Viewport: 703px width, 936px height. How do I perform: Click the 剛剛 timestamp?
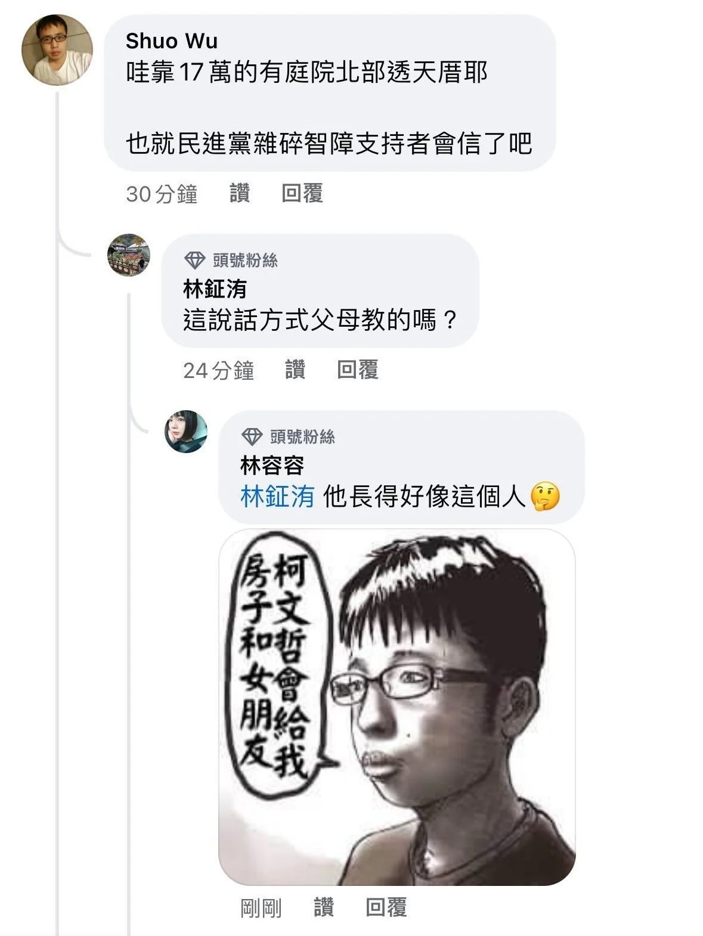click(261, 908)
